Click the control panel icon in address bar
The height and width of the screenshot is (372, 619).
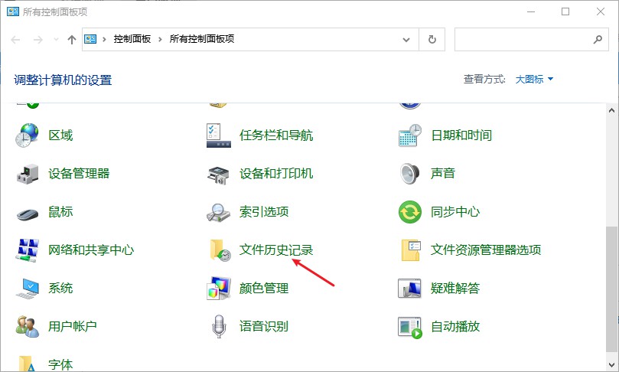coord(90,39)
